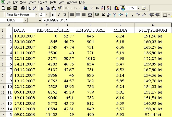Open the Format menu
Screen dimensions: 172x117
42,2
